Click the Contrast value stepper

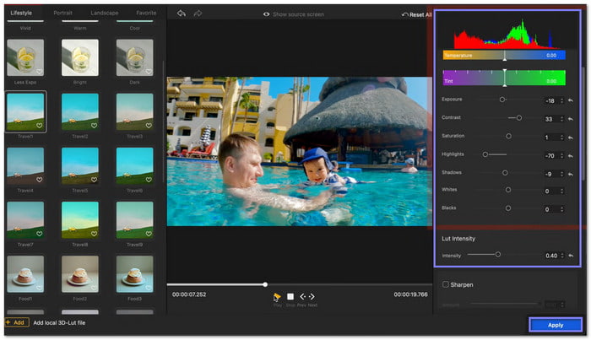click(562, 119)
